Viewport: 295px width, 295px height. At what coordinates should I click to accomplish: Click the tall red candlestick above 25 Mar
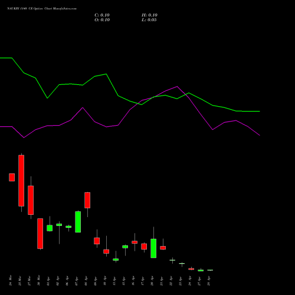tap(21, 181)
